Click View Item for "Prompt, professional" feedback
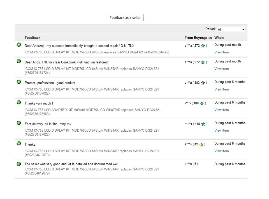Screen dimensions: 269x199 point(221,89)
